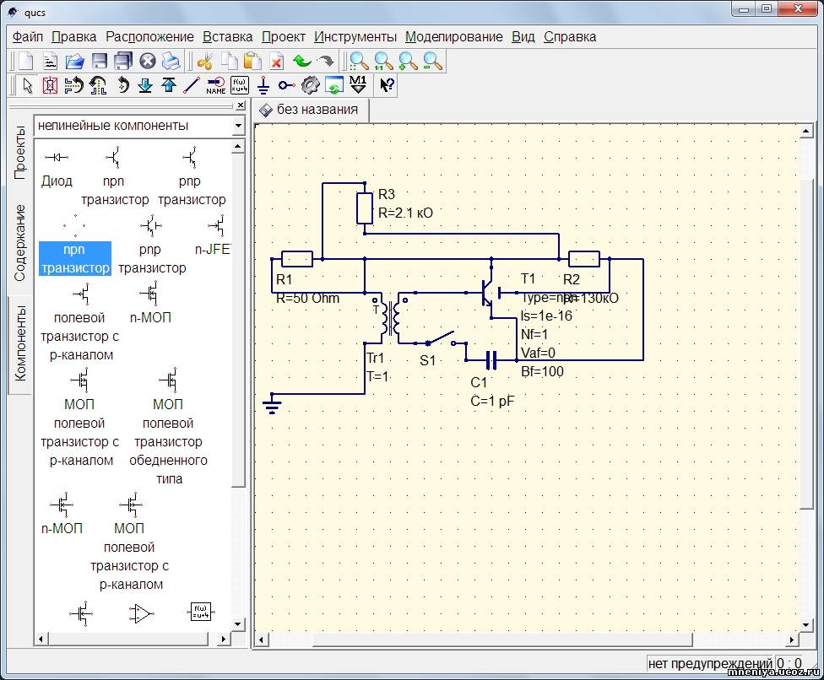The height and width of the screenshot is (680, 824).
Task: Insert an equation block
Action: 240,85
